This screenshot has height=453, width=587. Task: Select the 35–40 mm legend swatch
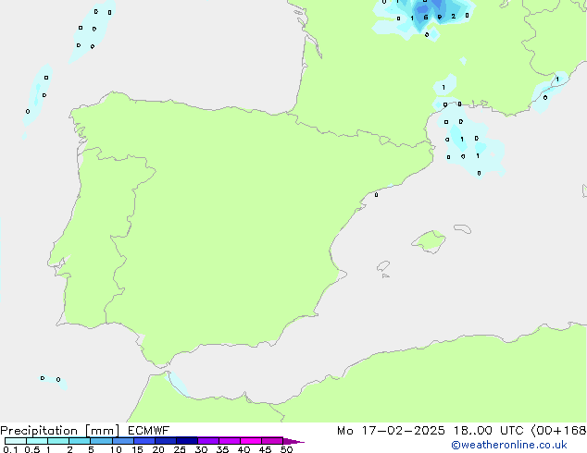click(229, 441)
